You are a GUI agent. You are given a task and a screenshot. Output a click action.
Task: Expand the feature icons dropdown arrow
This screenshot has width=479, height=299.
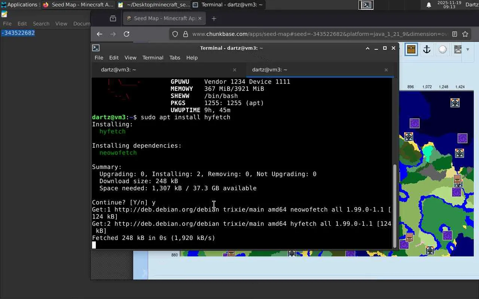coord(467,49)
